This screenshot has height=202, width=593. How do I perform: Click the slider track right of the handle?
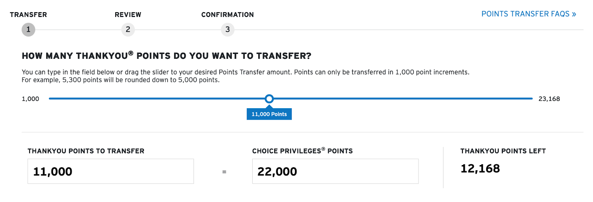(x=400, y=99)
